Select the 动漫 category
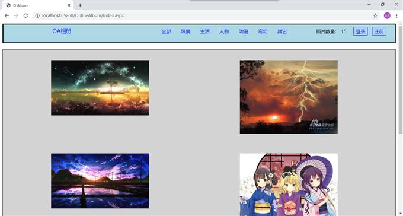Screen dimensions: 403x216 click(244, 31)
